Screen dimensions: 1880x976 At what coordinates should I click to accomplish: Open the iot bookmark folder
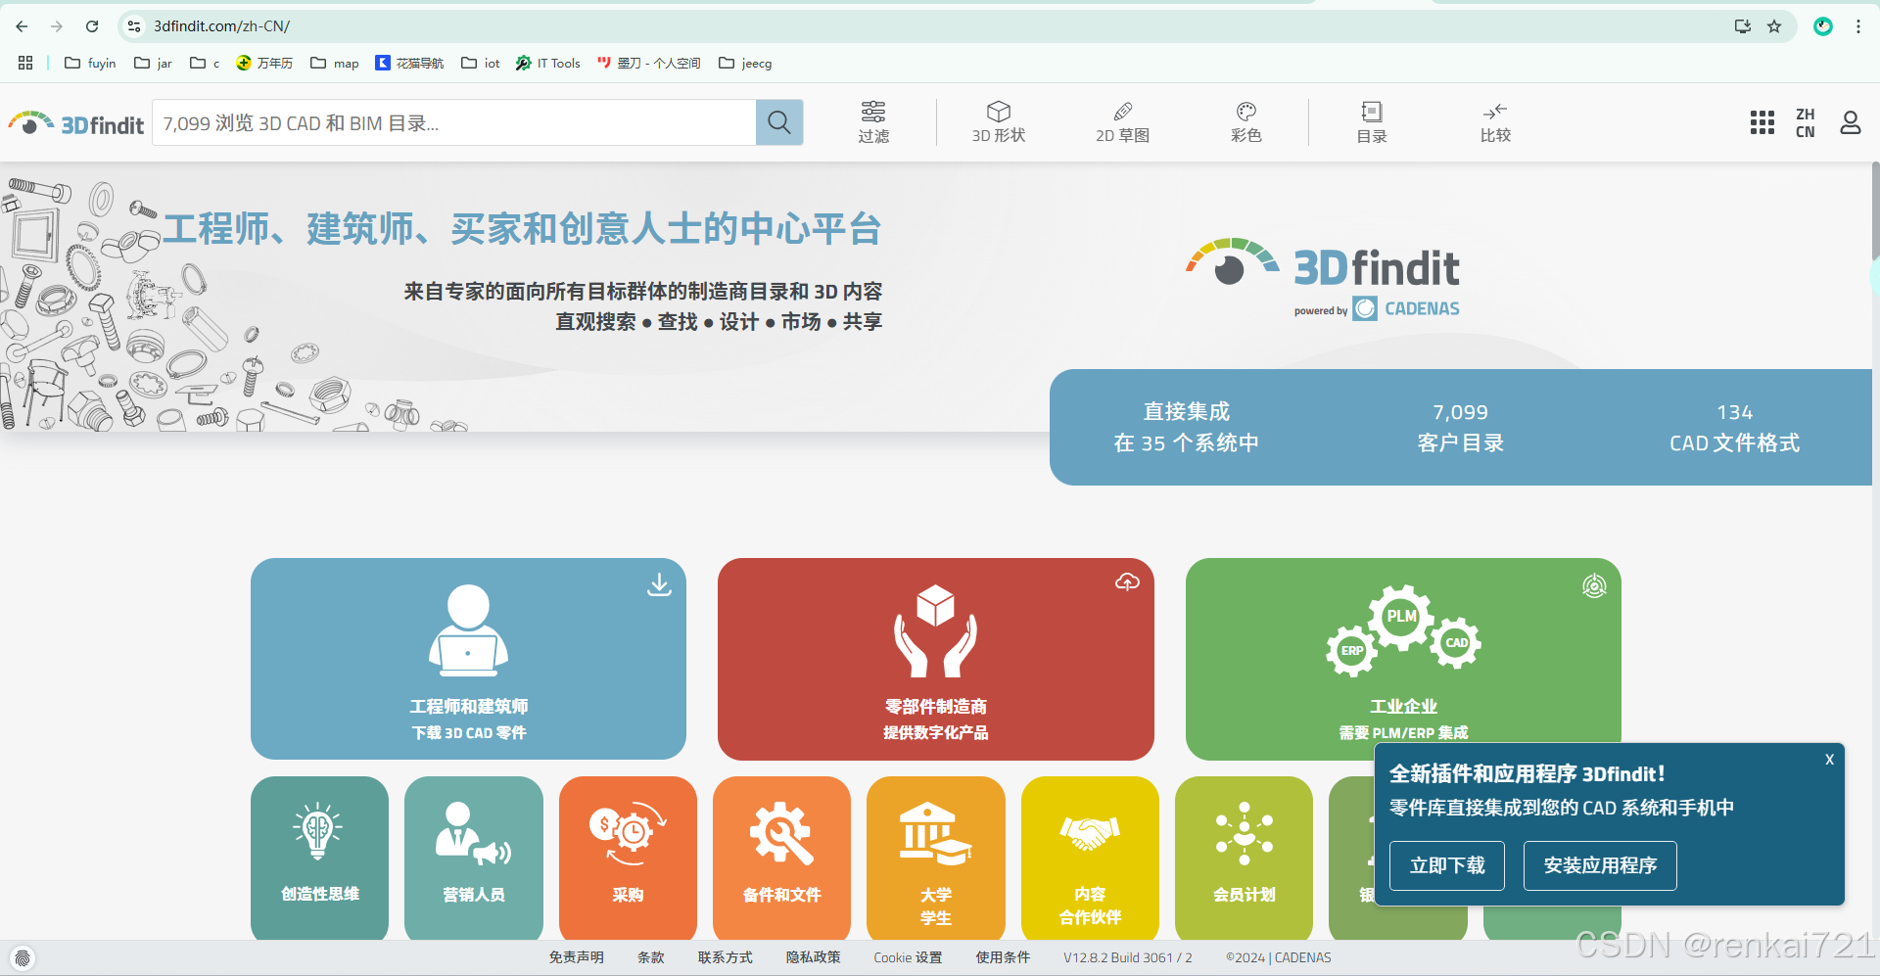481,63
